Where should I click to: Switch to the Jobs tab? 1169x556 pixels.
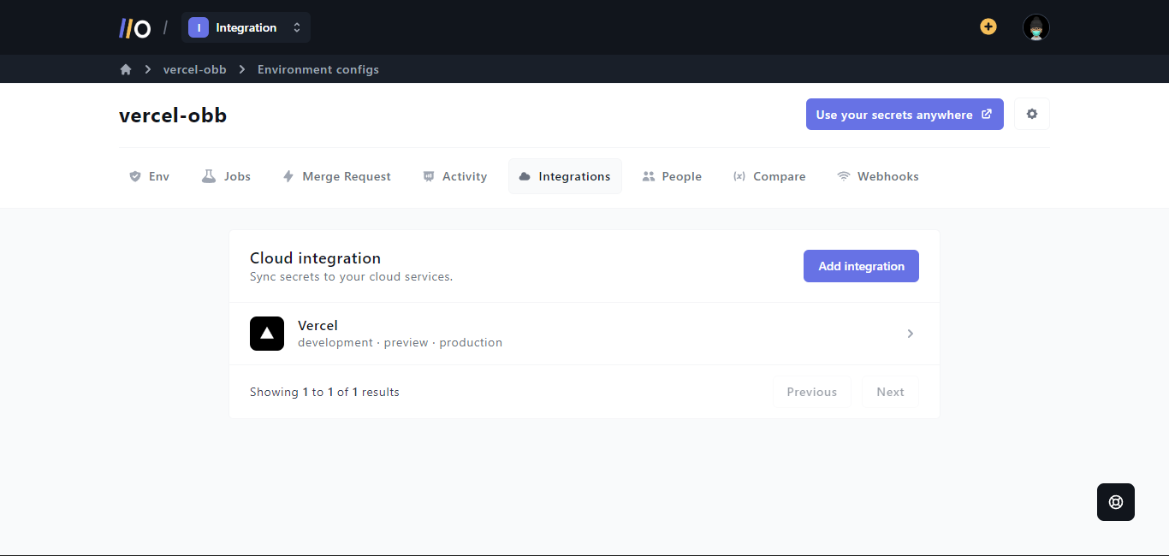coord(227,176)
